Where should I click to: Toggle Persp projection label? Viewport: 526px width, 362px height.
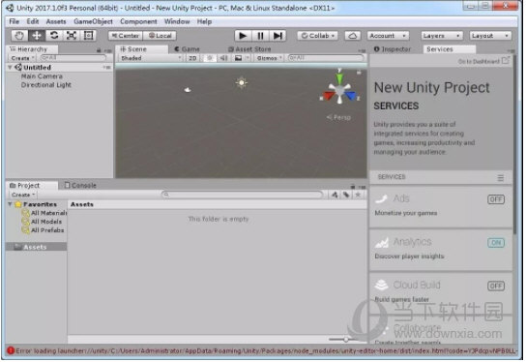338,117
